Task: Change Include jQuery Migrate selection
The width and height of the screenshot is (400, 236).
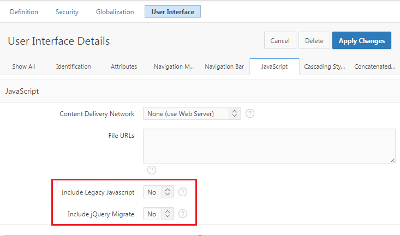Action: tap(158, 214)
